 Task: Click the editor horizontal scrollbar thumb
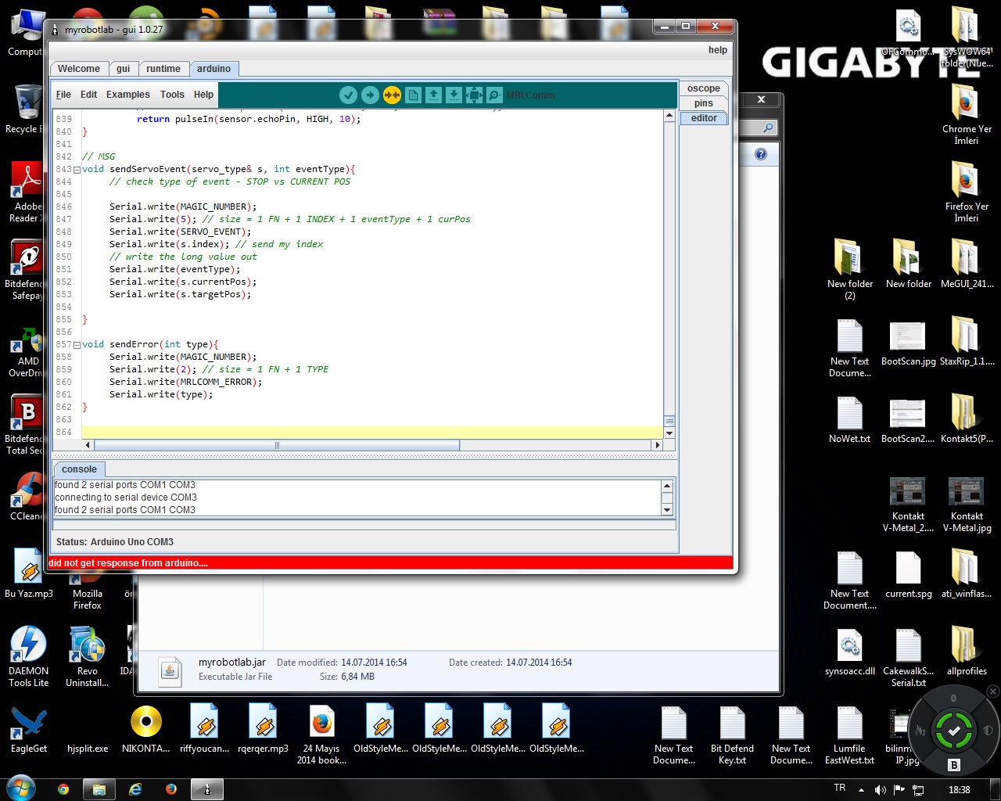[276, 445]
